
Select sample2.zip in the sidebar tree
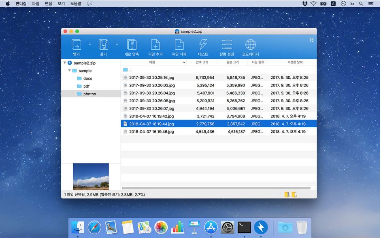click(x=85, y=63)
